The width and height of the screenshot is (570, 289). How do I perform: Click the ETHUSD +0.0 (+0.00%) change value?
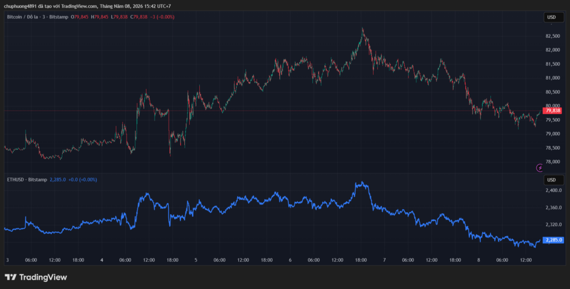(82, 179)
